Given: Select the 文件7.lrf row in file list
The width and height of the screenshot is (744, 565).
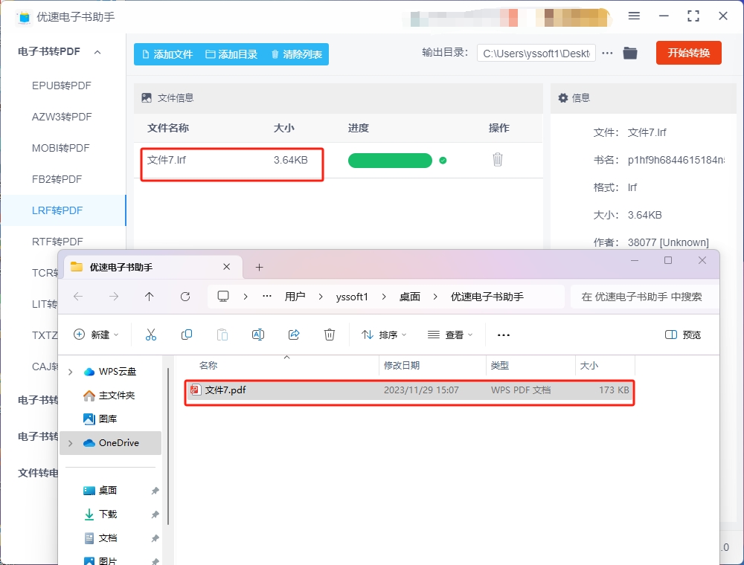Looking at the screenshot, I should tap(338, 161).
